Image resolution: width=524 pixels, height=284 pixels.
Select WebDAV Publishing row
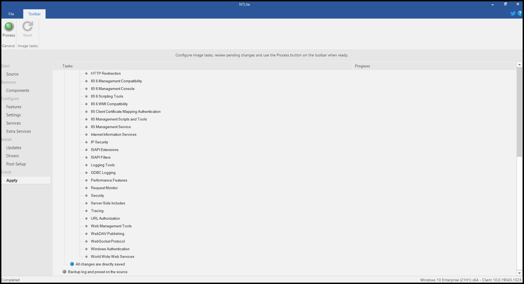click(x=108, y=234)
